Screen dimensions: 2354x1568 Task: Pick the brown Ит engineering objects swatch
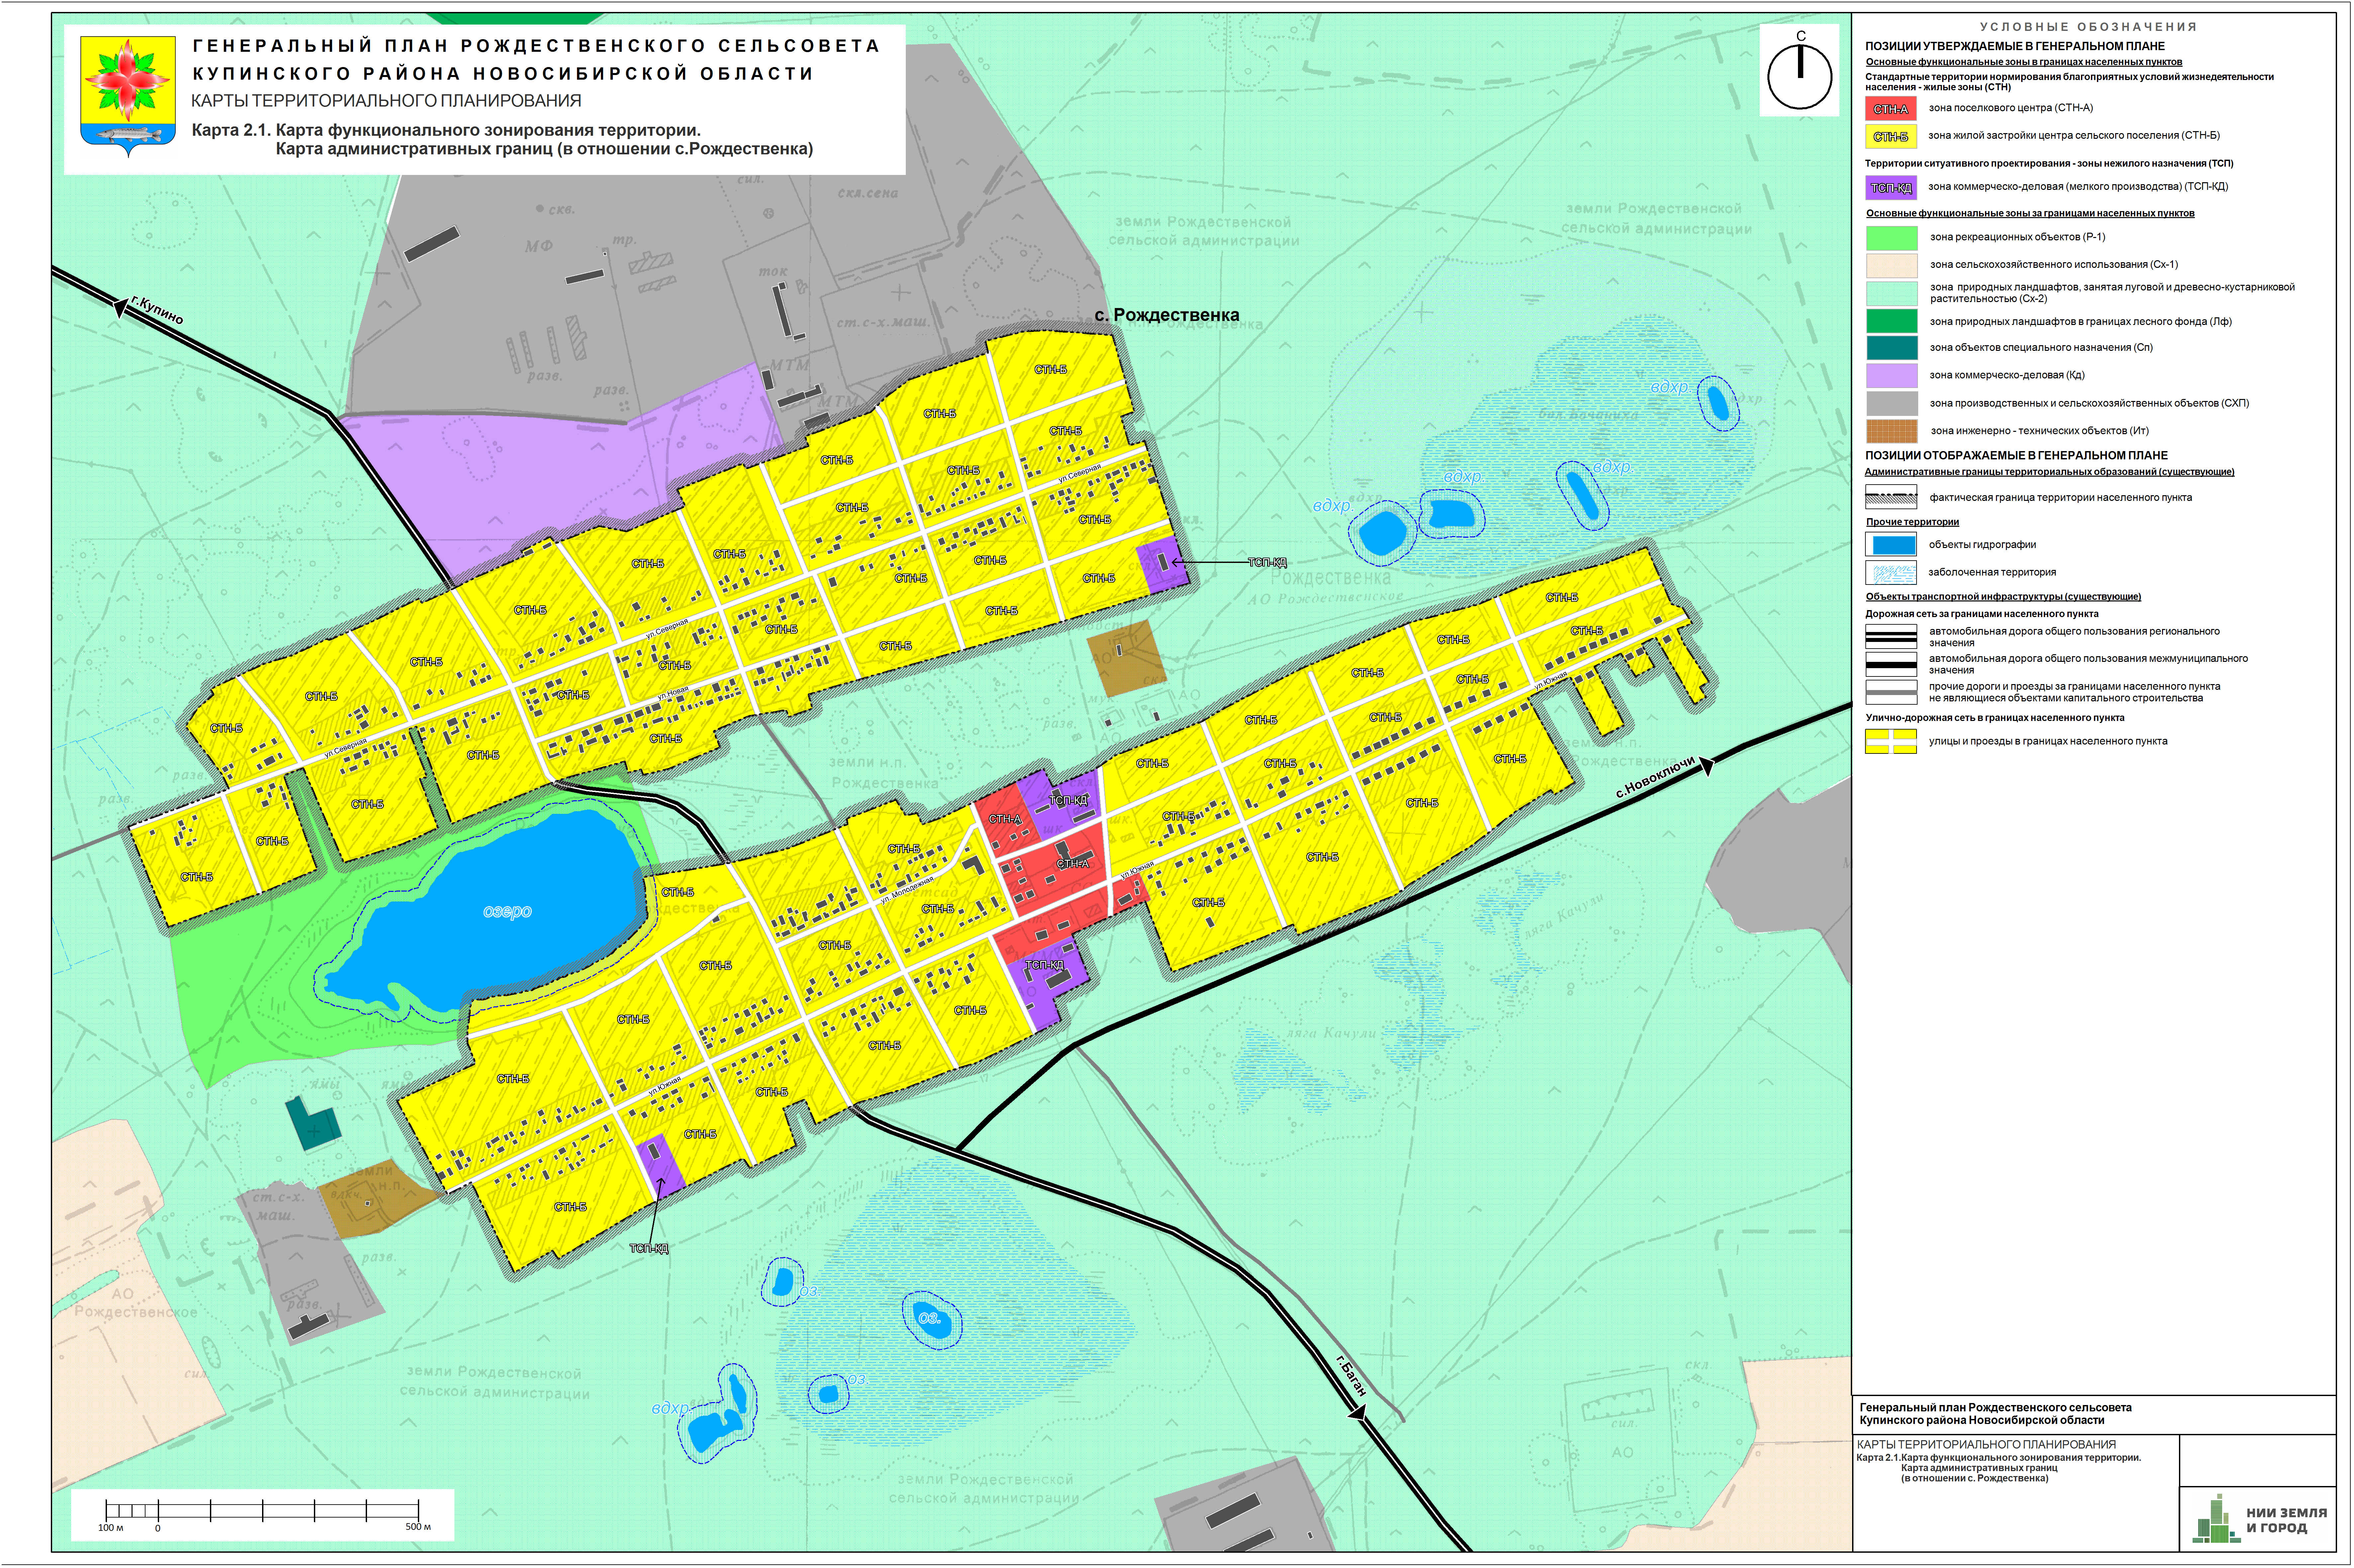click(x=1892, y=431)
